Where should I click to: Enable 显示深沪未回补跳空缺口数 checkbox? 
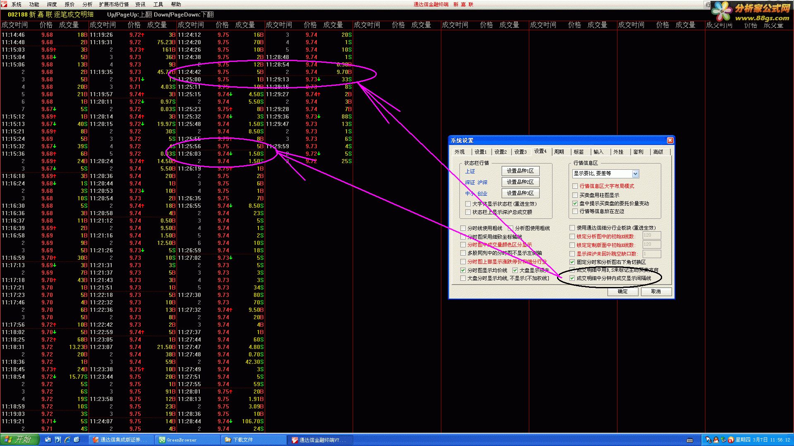(572, 254)
